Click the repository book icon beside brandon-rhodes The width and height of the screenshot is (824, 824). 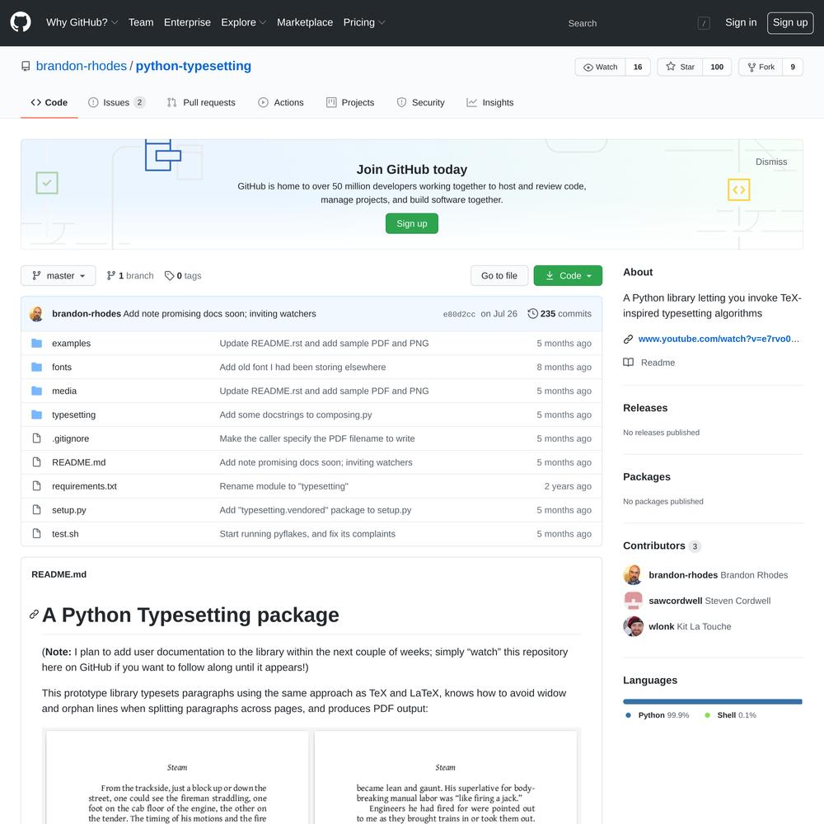(x=26, y=66)
